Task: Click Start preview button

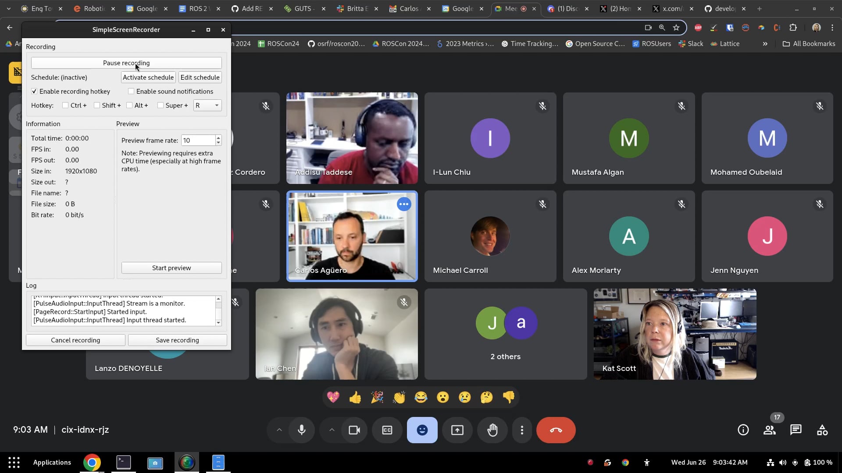Action: [x=171, y=268]
